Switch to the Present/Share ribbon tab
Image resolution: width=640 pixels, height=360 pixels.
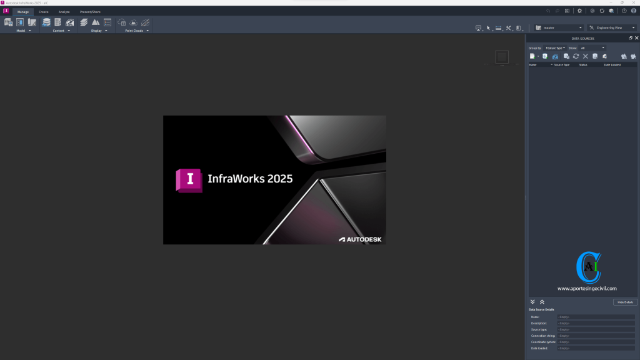tap(91, 11)
